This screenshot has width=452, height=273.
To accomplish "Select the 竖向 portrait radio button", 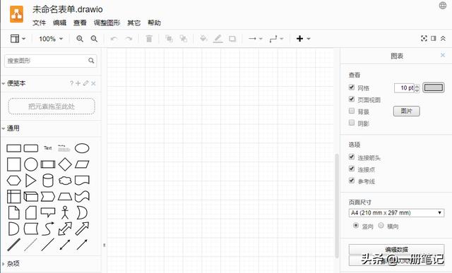I will click(356, 226).
